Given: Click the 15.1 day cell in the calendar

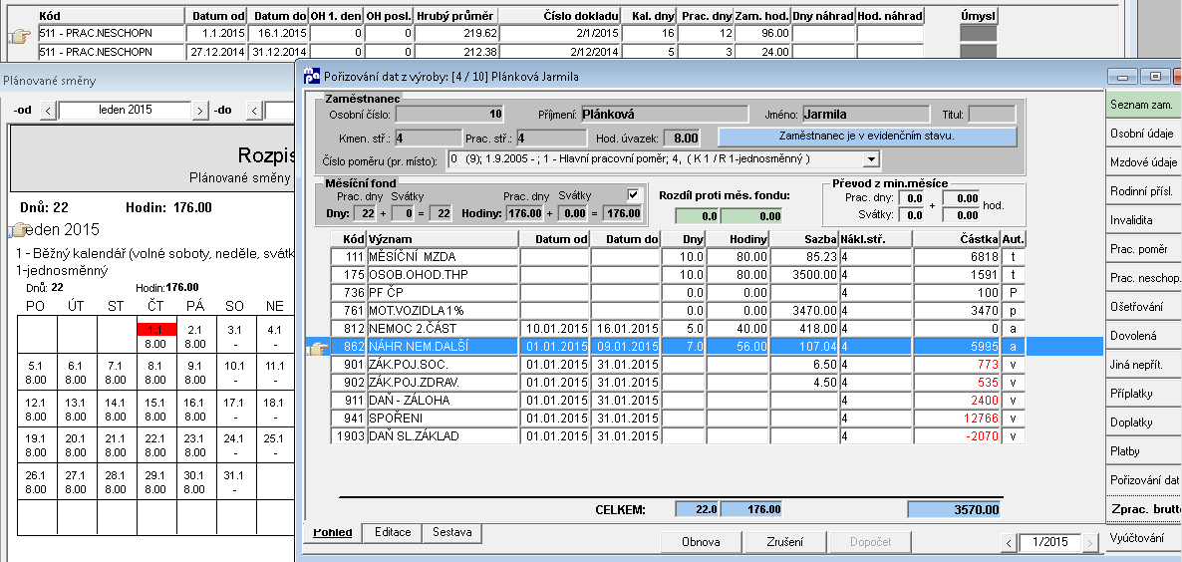Looking at the screenshot, I should coord(156,410).
